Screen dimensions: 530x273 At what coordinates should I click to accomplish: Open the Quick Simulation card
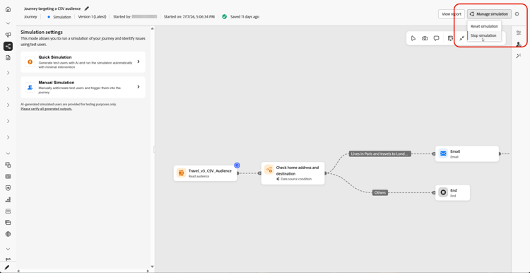83,62
